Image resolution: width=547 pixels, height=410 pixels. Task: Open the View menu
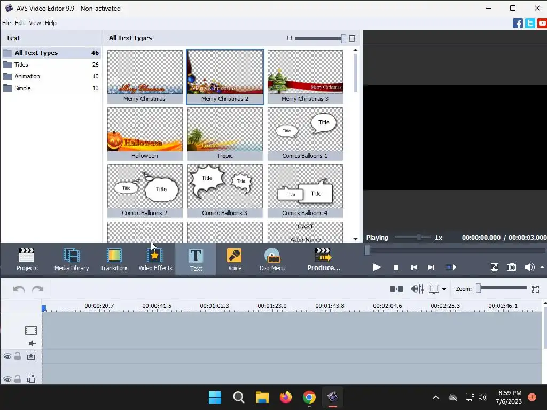35,23
